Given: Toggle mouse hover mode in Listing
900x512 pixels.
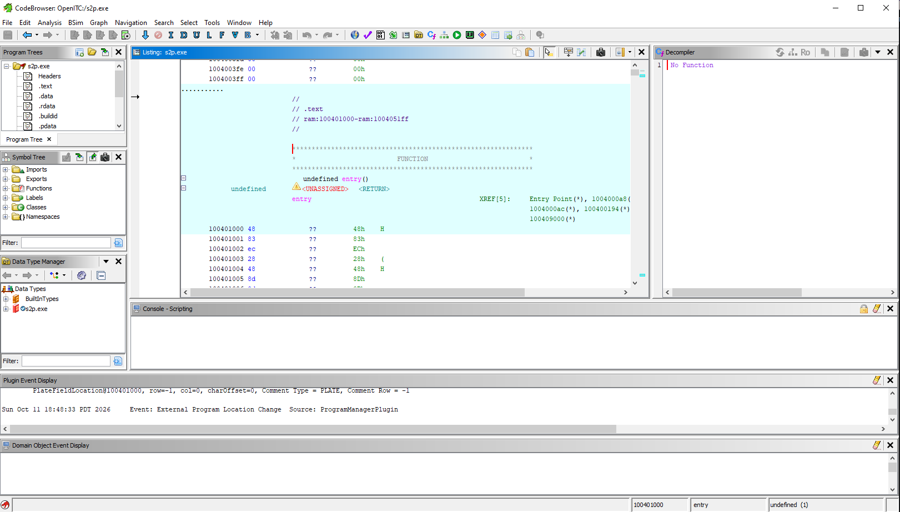Looking at the screenshot, I should 549,52.
